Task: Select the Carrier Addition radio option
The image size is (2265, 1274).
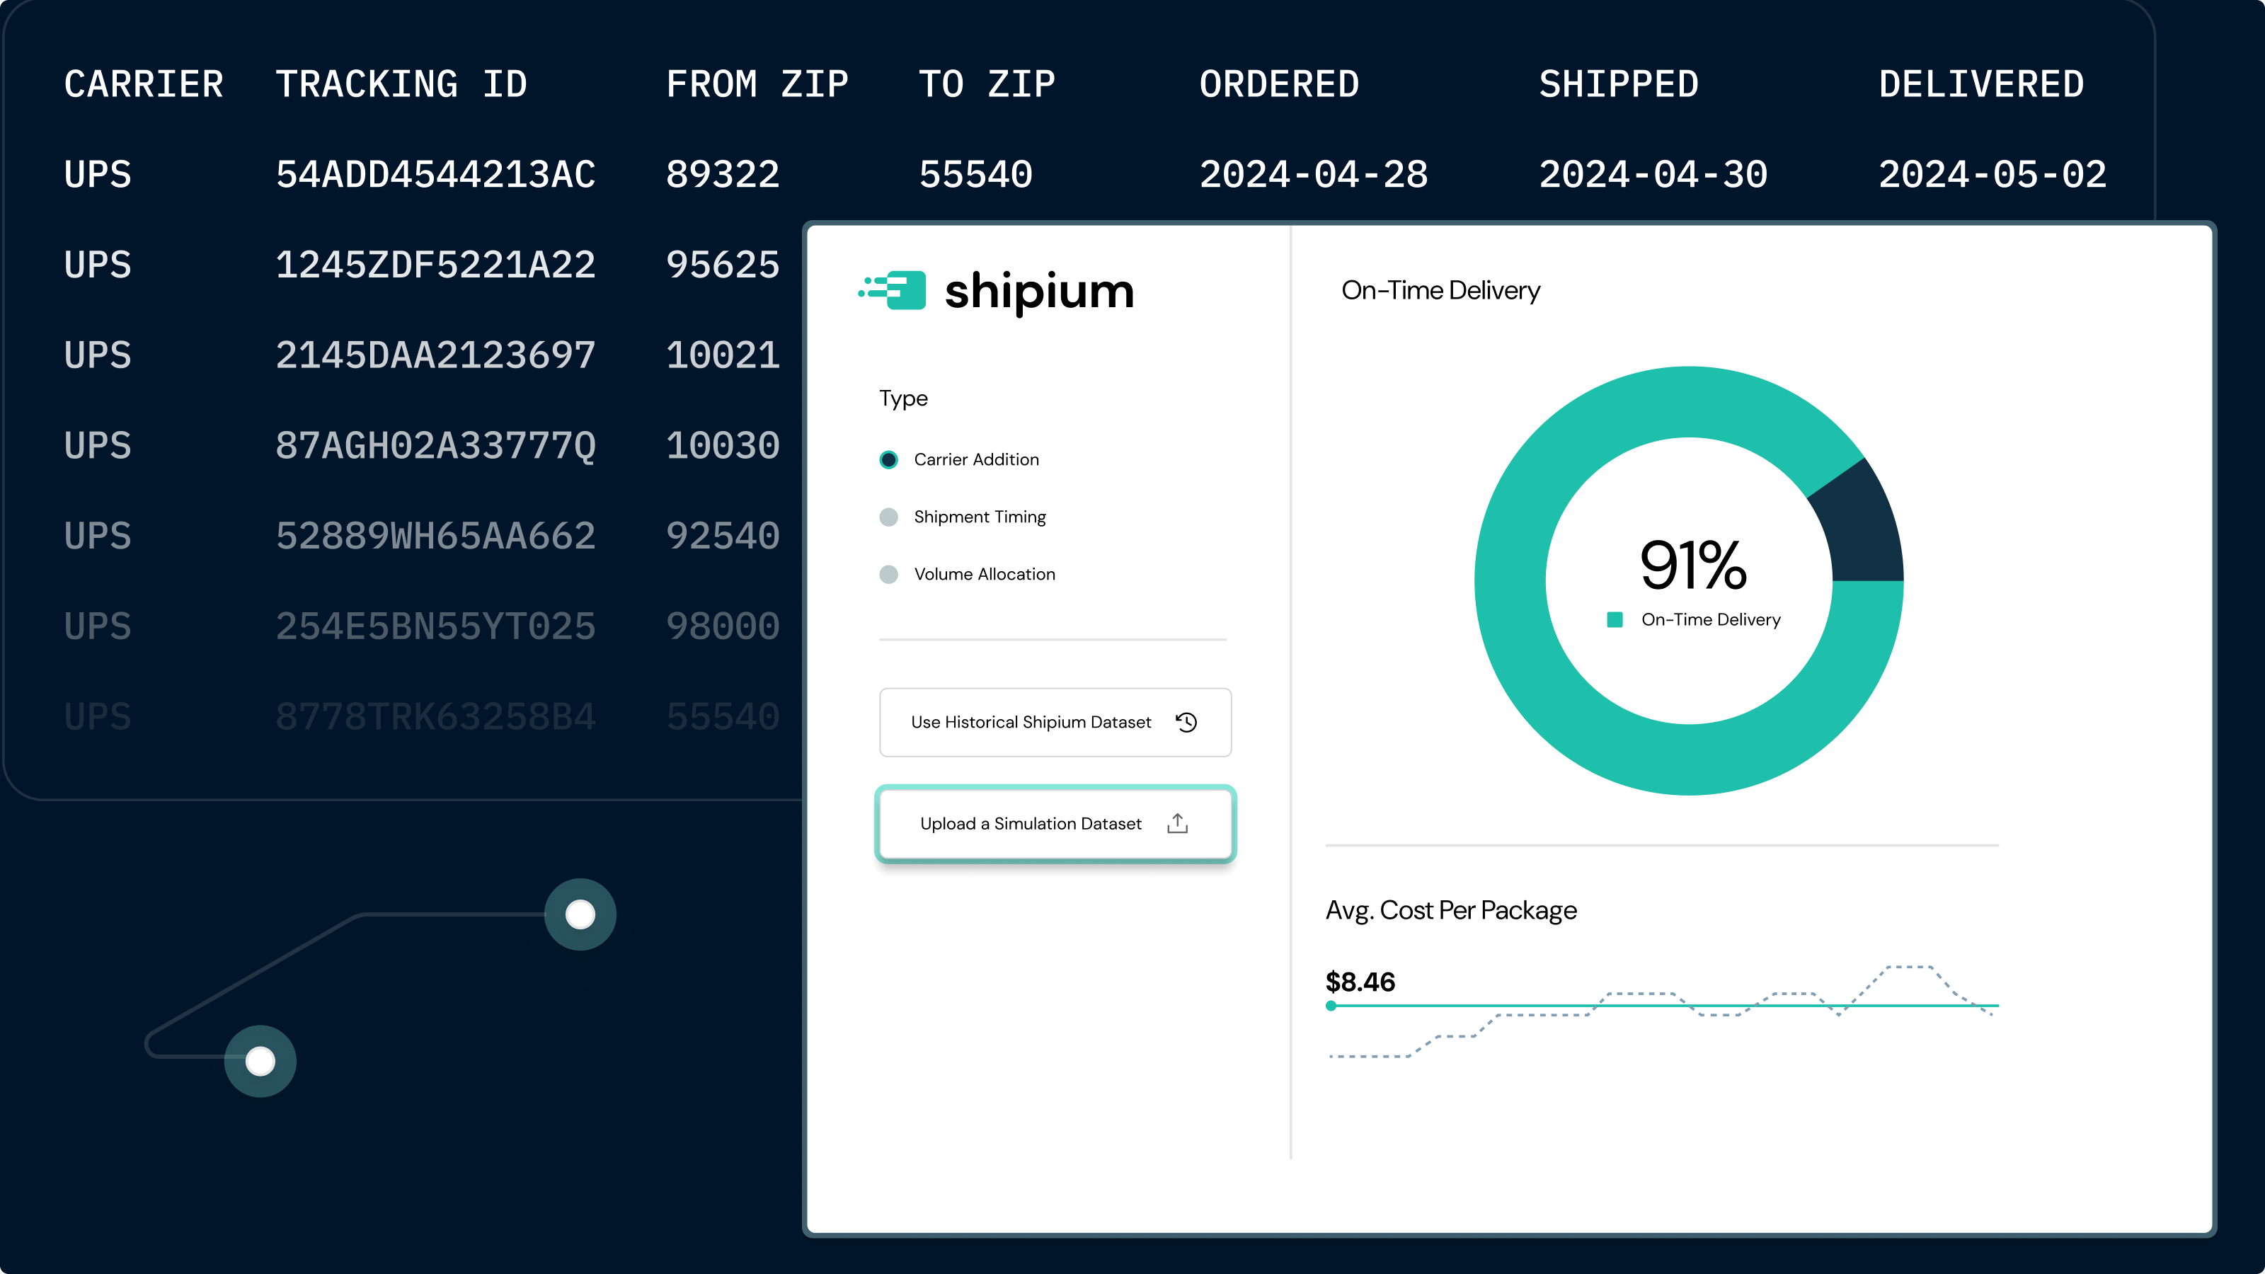Action: point(889,460)
